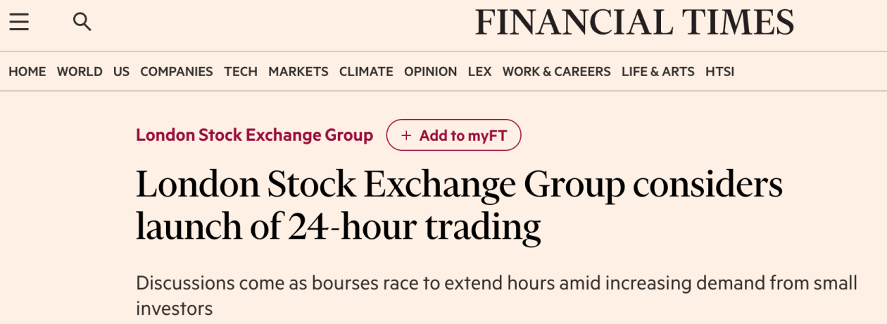Go to LIFE & ARTS section
The image size is (887, 324).
[x=658, y=71]
